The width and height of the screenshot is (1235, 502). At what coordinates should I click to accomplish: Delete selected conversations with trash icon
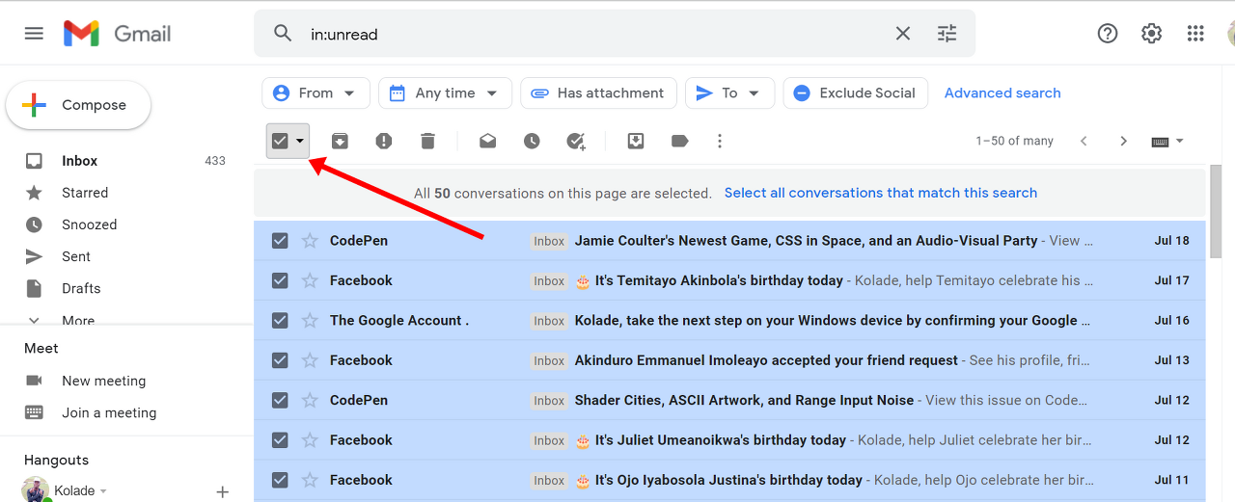(428, 141)
